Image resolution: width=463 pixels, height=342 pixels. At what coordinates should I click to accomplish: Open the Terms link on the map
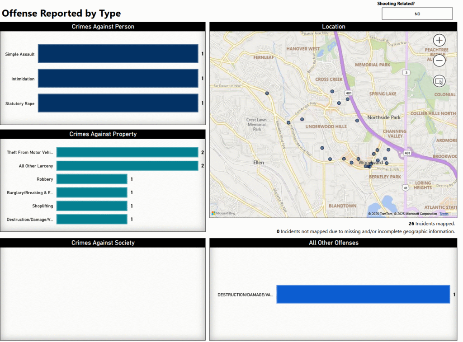pos(444,214)
